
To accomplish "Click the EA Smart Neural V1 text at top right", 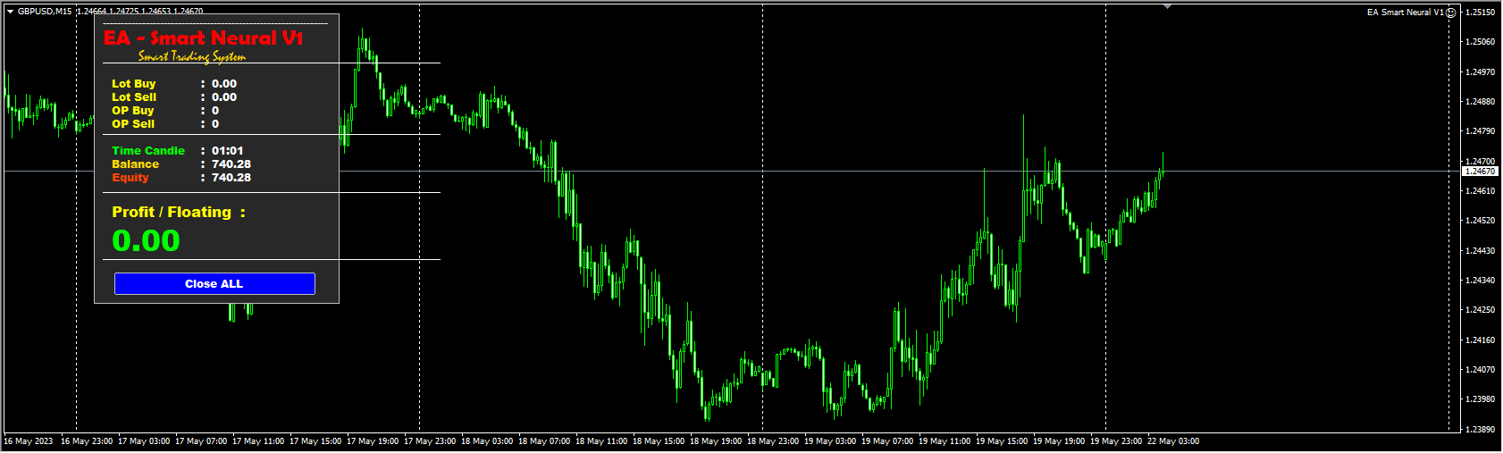I will (1406, 13).
